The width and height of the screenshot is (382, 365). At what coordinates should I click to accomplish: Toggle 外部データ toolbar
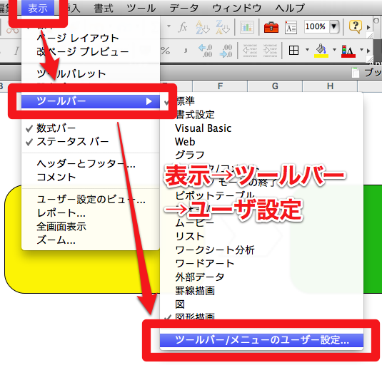pyautogui.click(x=261, y=277)
